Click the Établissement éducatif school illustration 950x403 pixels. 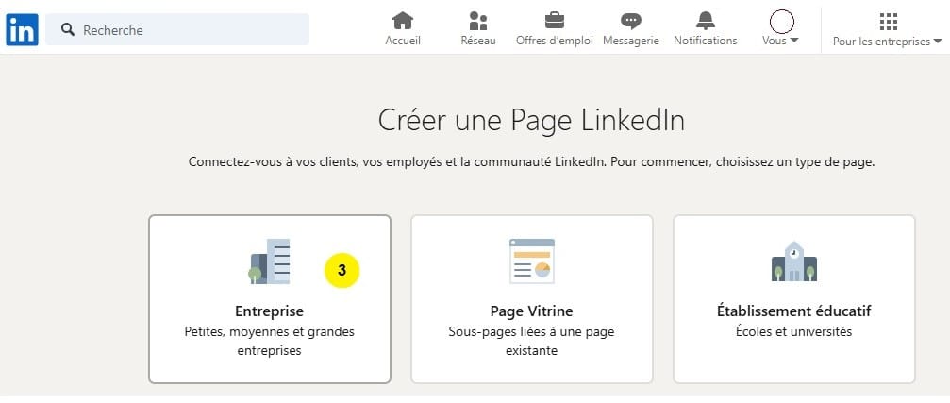click(x=793, y=261)
